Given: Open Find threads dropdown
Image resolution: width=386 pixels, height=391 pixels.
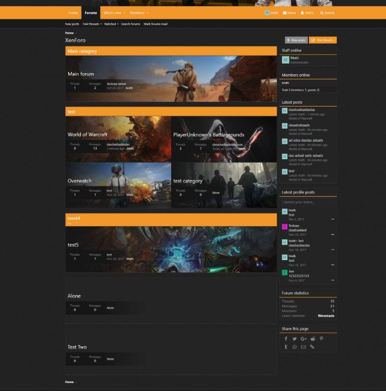Looking at the screenshot, I should click(x=92, y=24).
